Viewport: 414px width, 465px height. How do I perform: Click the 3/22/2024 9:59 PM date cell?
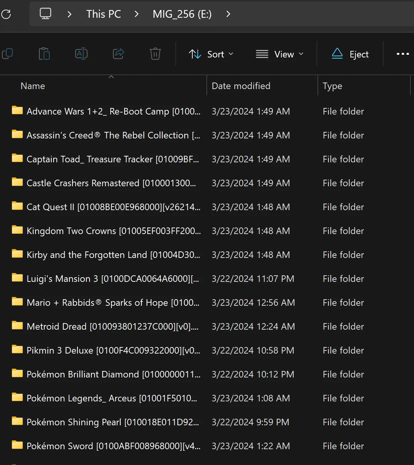coord(251,422)
